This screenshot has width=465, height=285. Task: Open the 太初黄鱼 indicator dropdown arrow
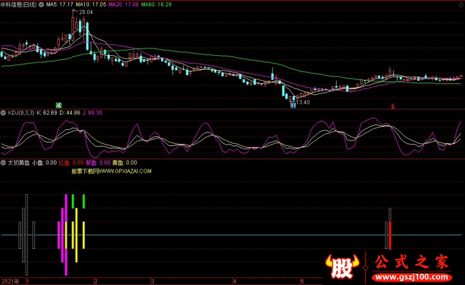point(3,163)
